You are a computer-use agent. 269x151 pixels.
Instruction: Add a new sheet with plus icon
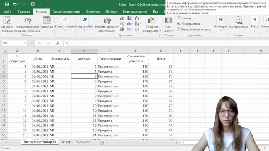coord(102,143)
